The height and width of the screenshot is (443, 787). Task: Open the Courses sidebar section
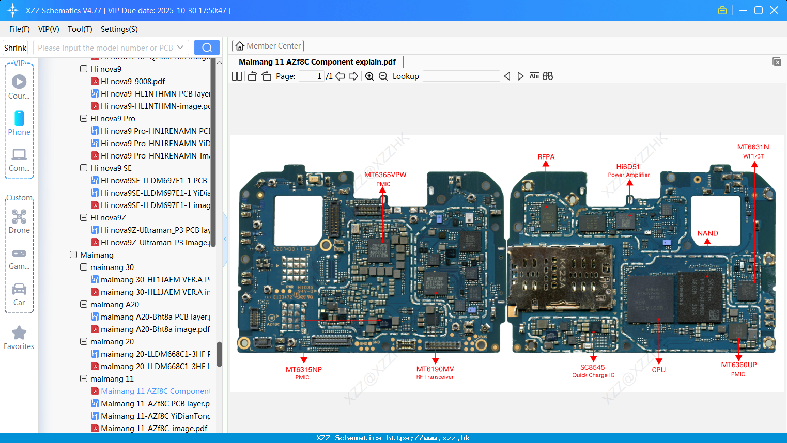pos(19,87)
